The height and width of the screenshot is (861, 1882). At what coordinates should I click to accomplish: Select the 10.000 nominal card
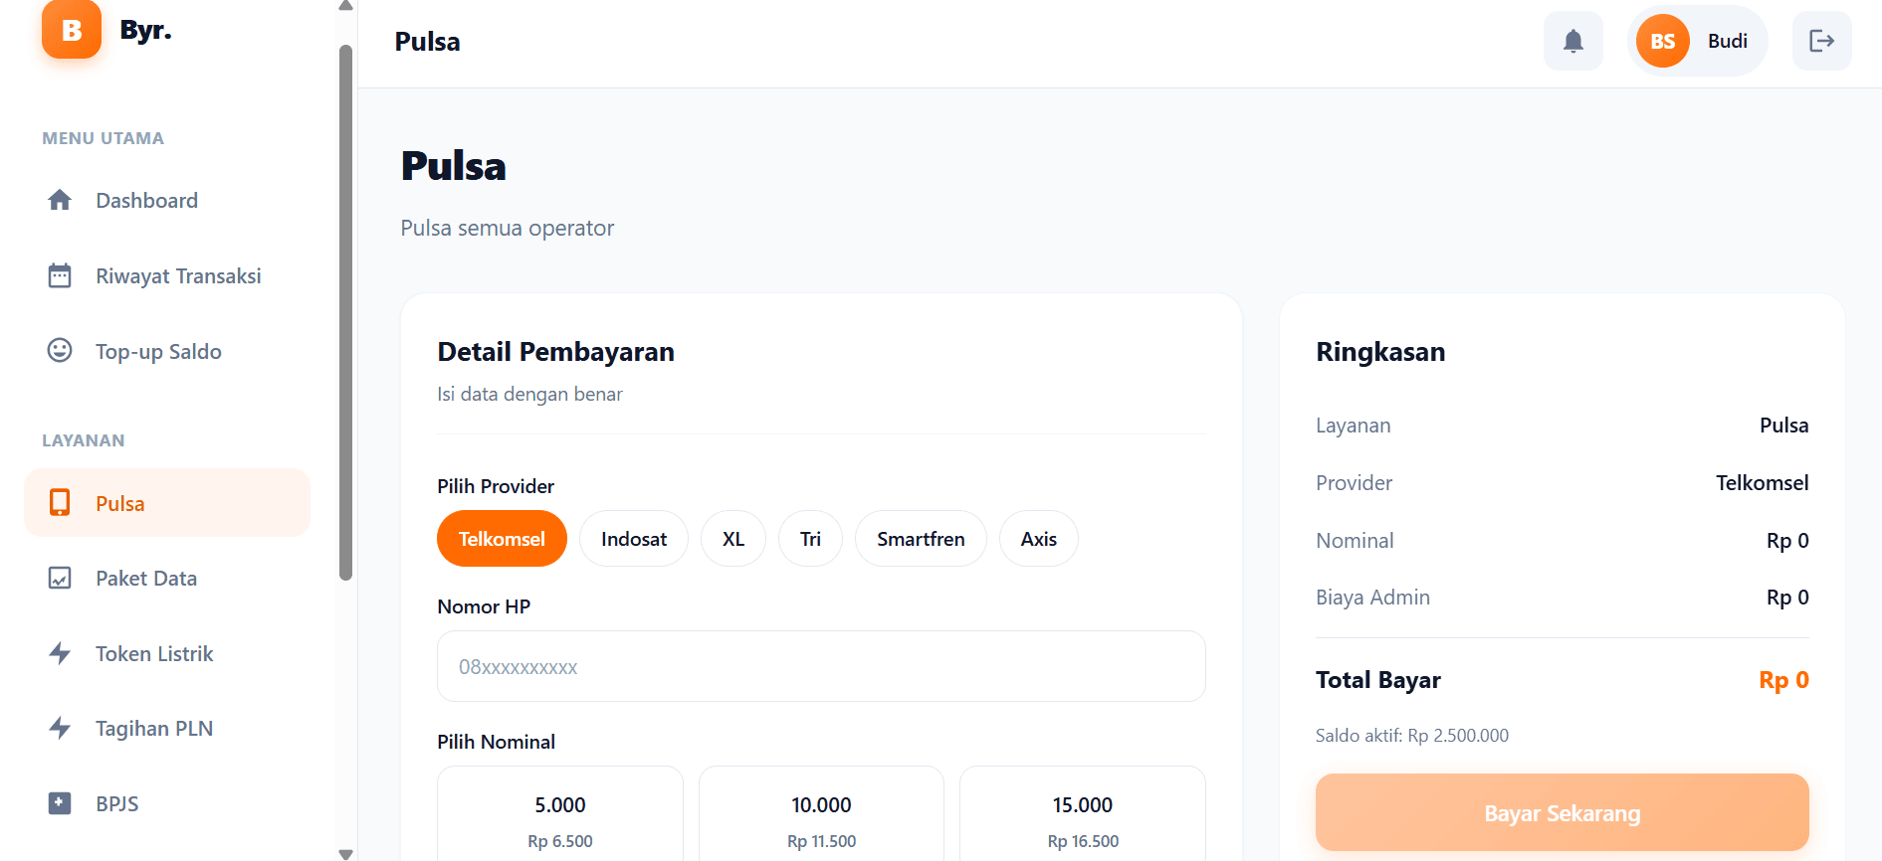[821, 813]
